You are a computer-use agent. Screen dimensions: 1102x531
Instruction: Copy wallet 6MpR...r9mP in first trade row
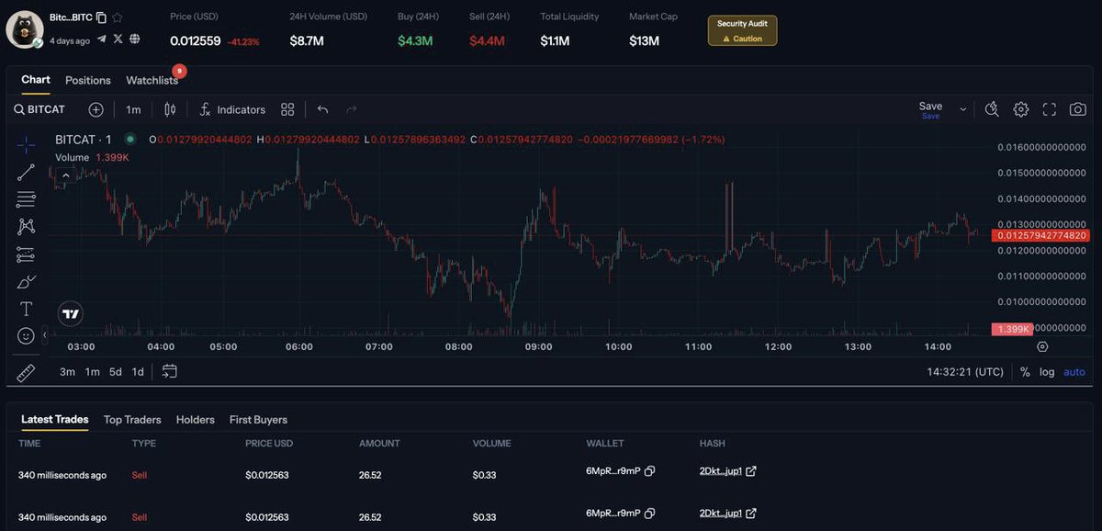point(649,471)
